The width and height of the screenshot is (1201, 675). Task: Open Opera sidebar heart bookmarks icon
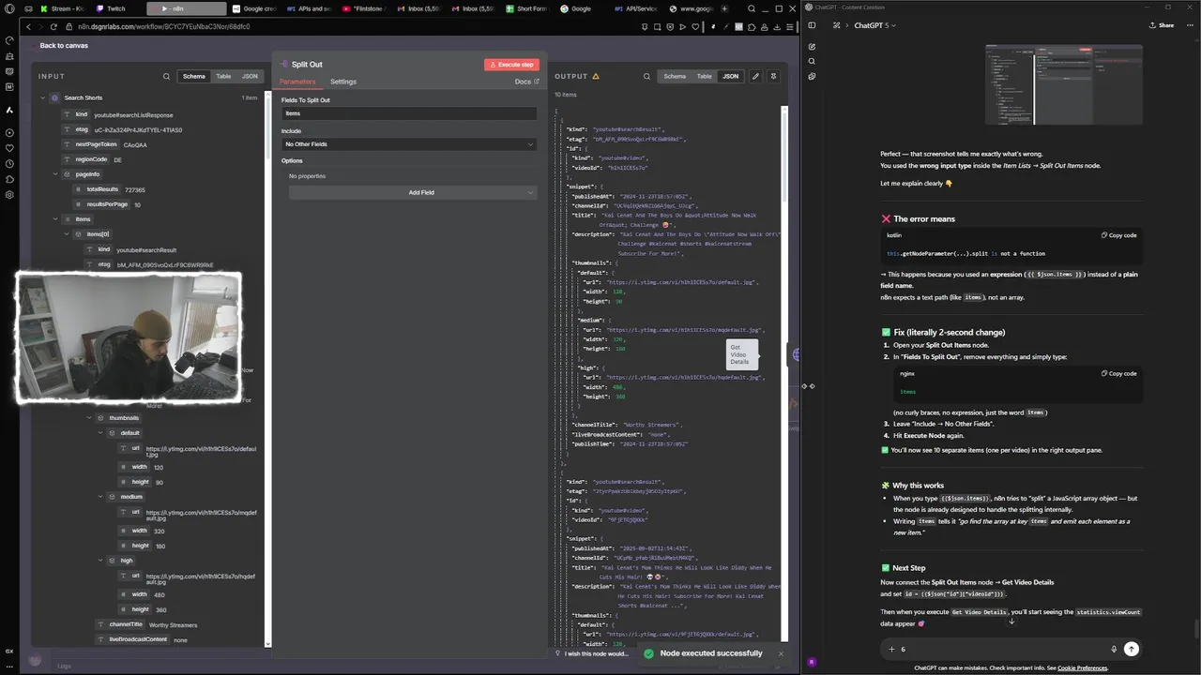9,147
